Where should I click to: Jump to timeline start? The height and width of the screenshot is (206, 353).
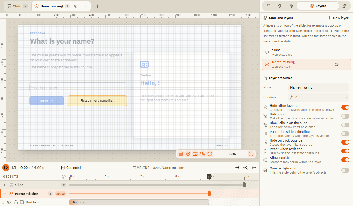click(14, 168)
